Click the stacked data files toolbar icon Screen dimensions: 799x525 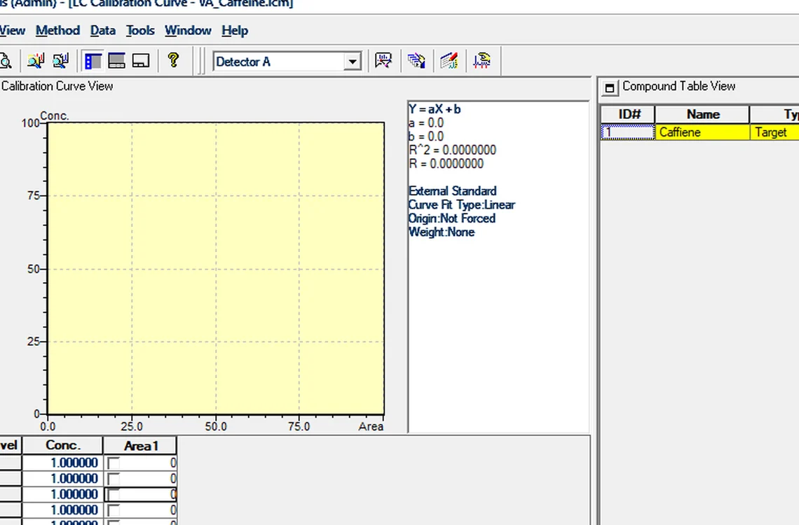(x=416, y=61)
